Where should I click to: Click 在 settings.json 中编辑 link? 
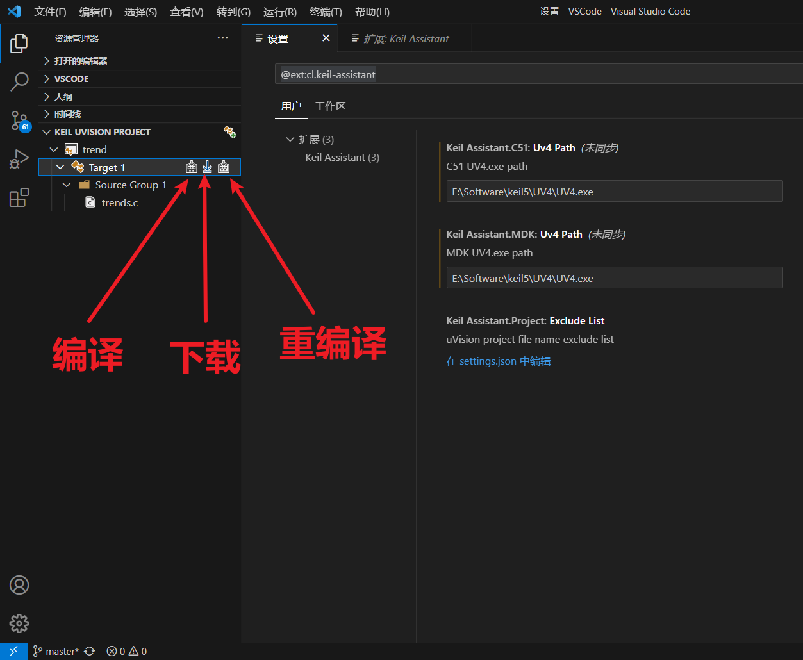499,361
